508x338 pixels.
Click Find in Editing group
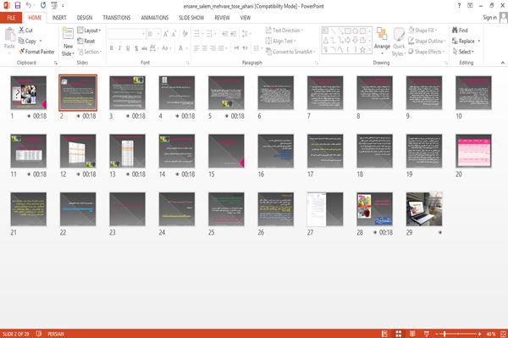tap(460, 30)
